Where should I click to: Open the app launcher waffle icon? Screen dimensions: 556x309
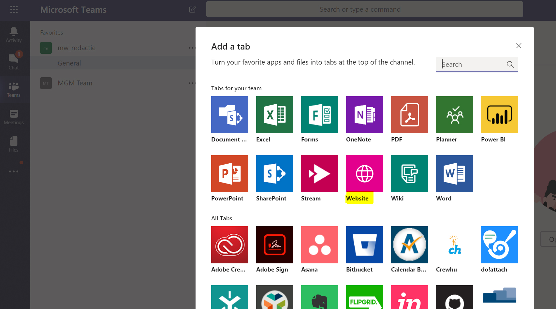pos(14,9)
